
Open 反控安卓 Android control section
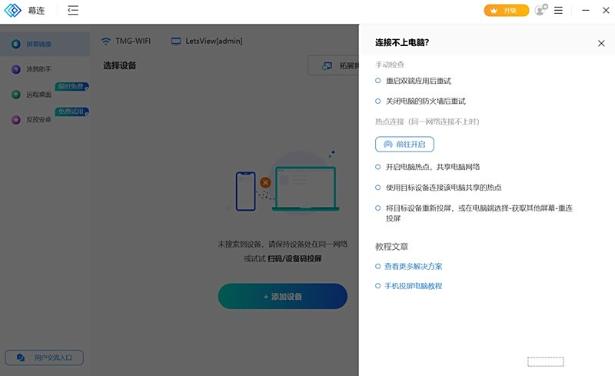(38, 120)
